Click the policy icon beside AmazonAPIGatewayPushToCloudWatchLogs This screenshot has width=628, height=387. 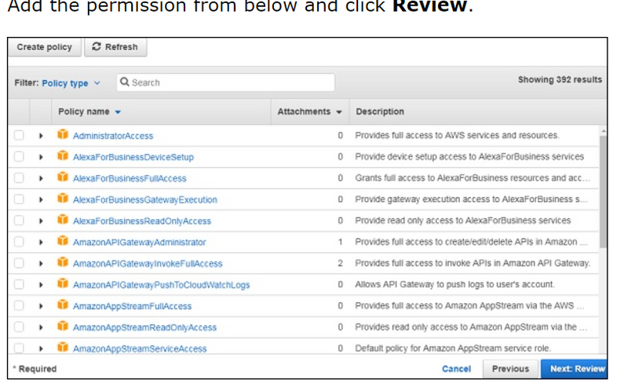click(x=63, y=284)
